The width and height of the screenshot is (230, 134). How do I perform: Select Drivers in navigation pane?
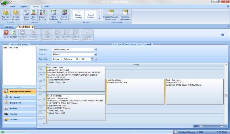pyautogui.click(x=19, y=108)
